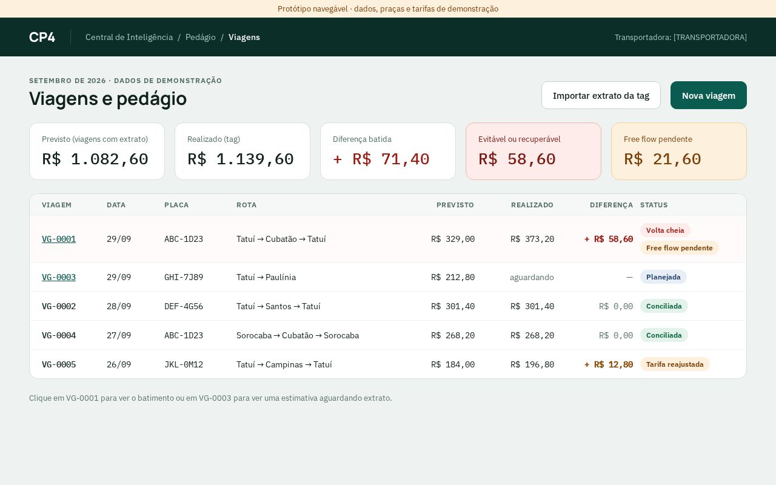776x485 pixels.
Task: Click the + R$ 12,80 difference value
Action: (609, 364)
